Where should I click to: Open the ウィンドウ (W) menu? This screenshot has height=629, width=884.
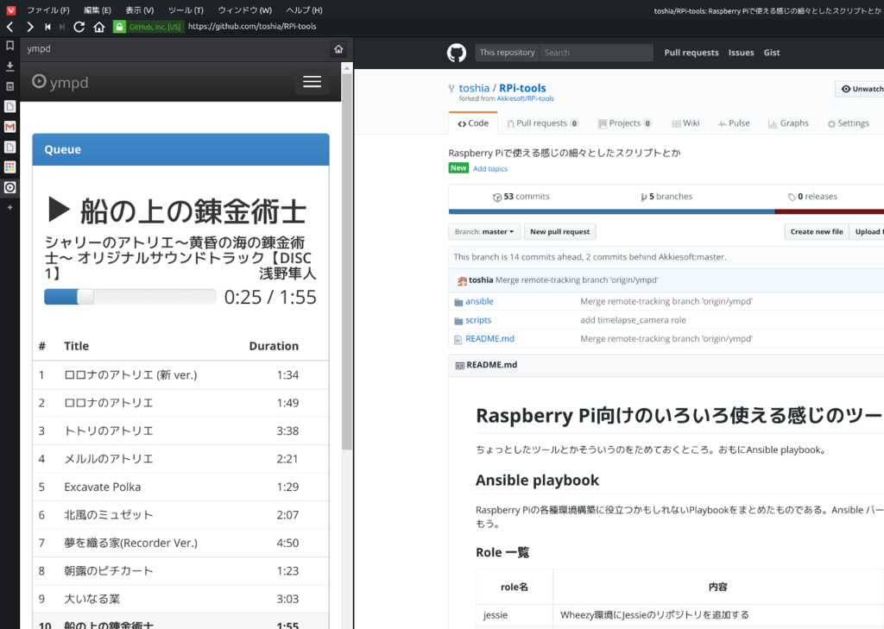click(x=244, y=10)
